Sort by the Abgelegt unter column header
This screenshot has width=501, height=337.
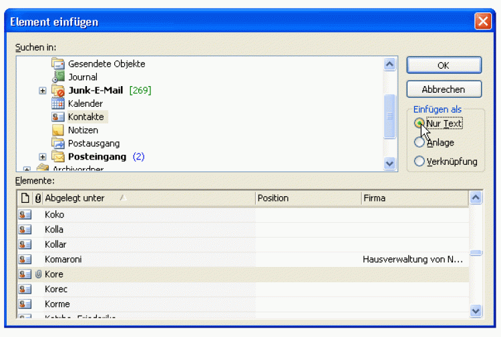(x=149, y=198)
